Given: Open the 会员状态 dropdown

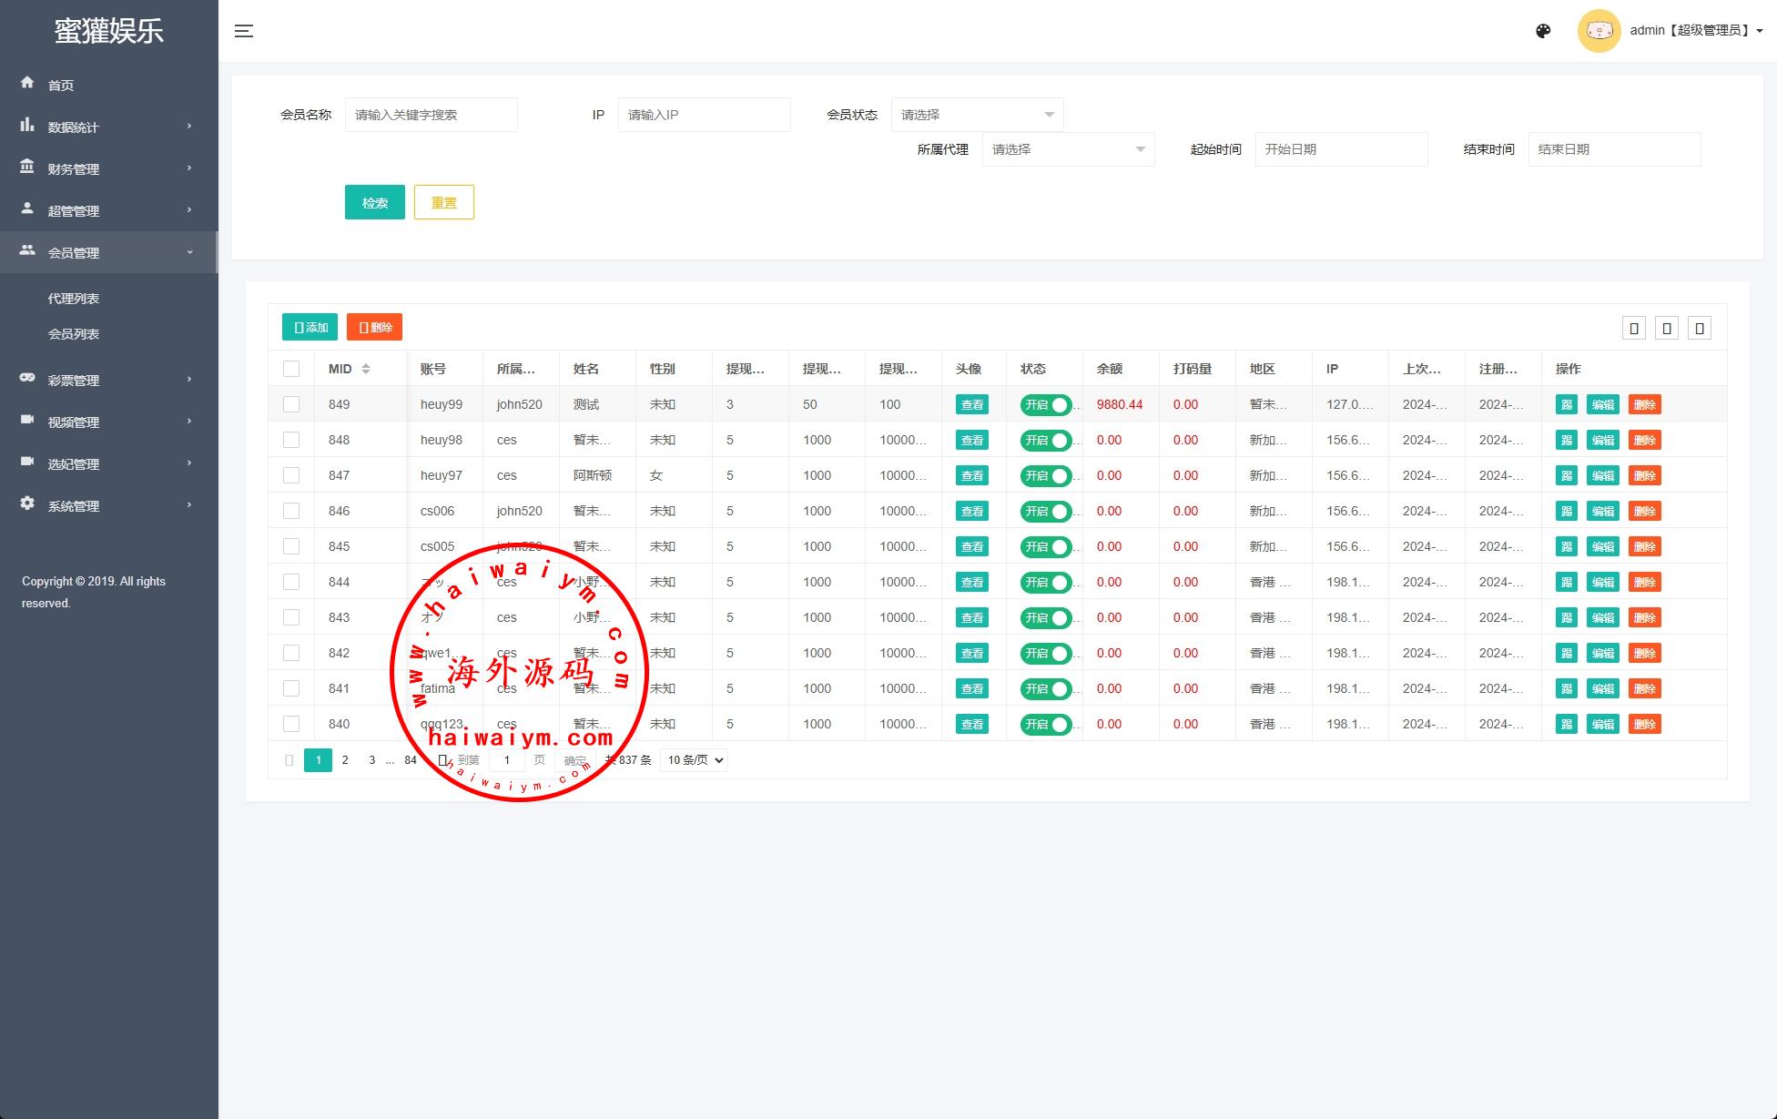Looking at the screenshot, I should coord(977,115).
